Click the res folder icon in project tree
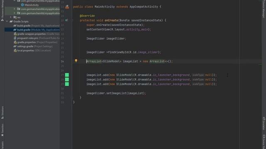The width and height of the screenshot is (266, 149). pyautogui.click(x=15, y=17)
